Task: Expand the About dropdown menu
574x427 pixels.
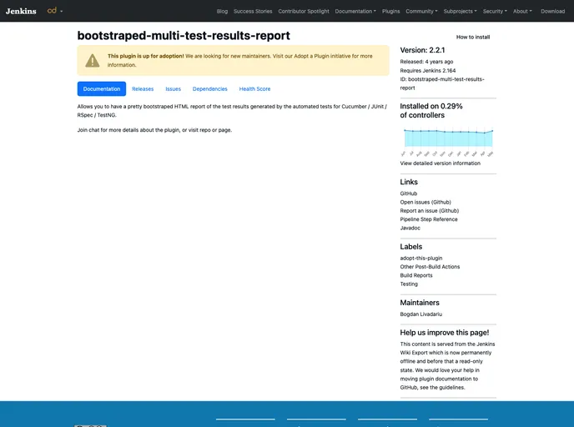Action: (x=522, y=12)
